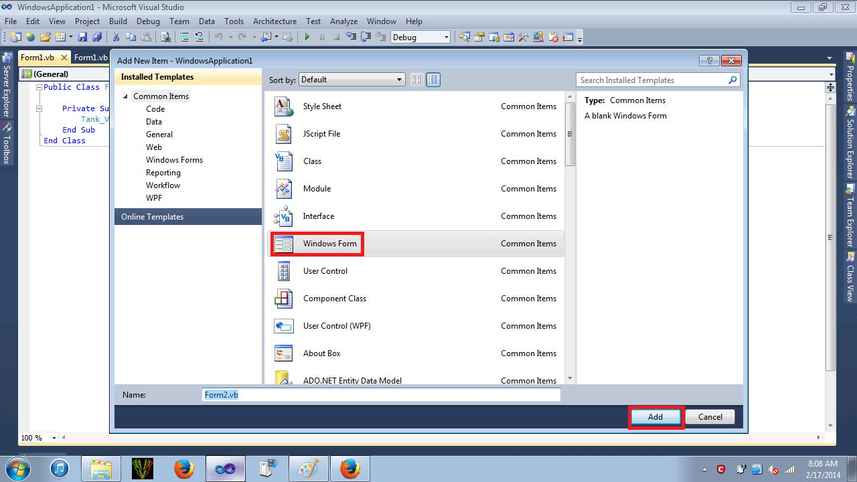Click the template list vertical scrollbar thumb
857x482 pixels.
point(570,134)
